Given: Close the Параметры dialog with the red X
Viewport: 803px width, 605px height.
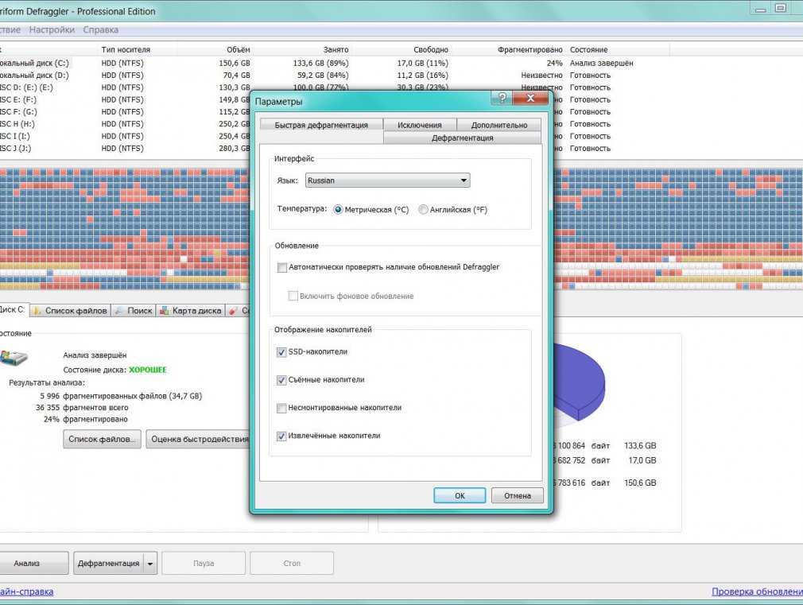Looking at the screenshot, I should point(530,98).
